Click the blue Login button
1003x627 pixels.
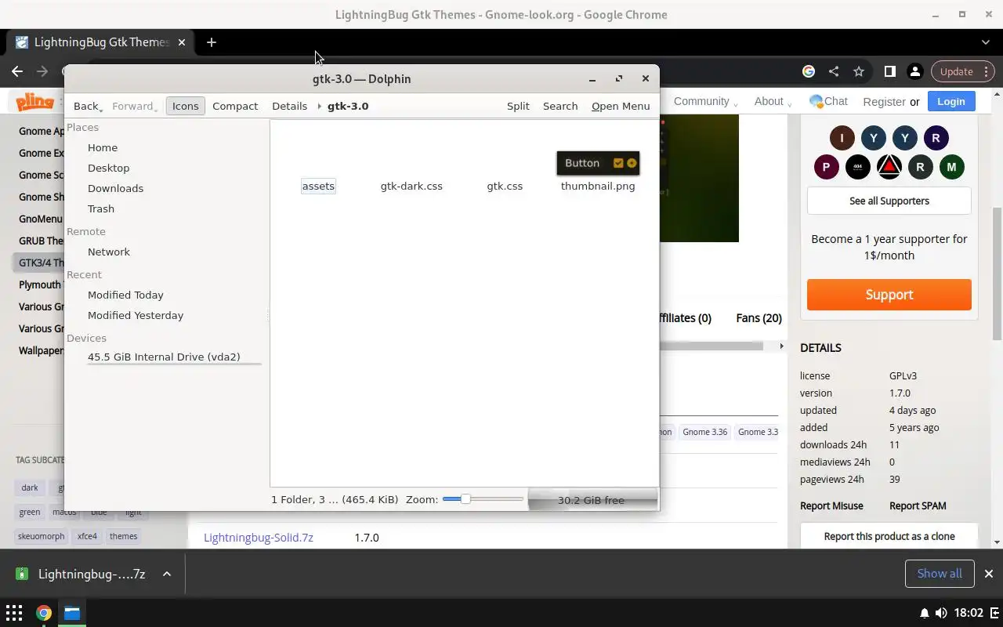pyautogui.click(x=951, y=101)
